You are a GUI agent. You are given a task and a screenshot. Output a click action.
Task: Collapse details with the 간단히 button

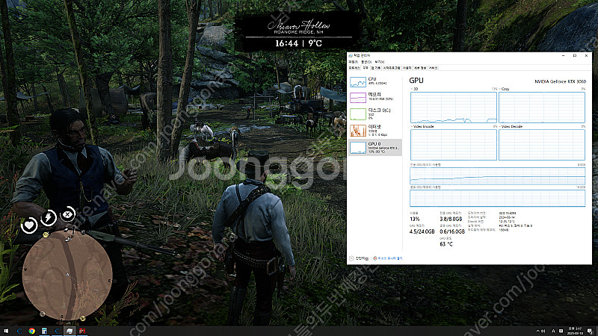[x=359, y=258]
